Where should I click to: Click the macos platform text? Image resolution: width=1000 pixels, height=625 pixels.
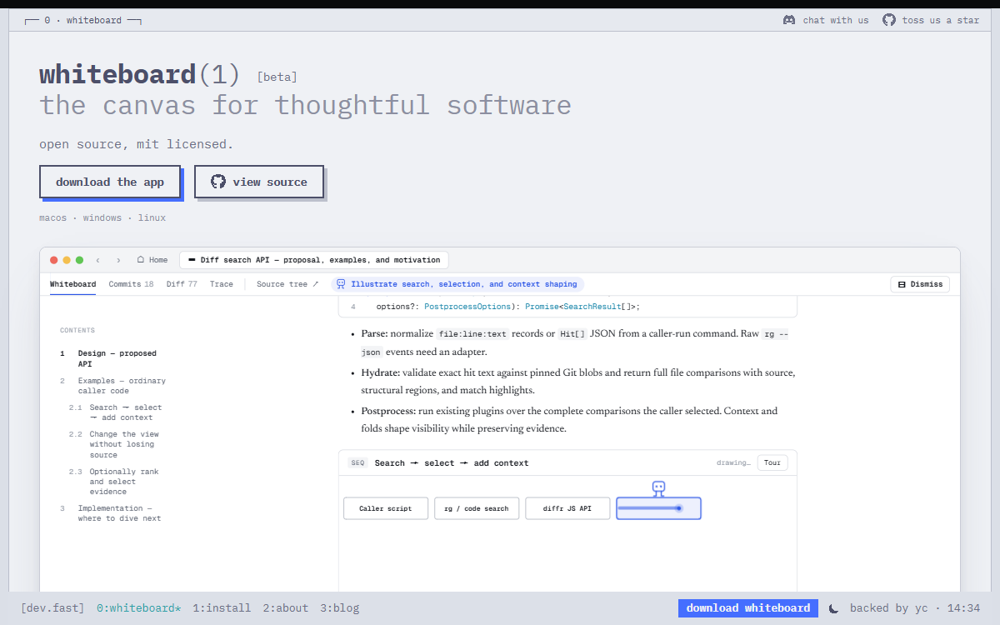pos(52,218)
